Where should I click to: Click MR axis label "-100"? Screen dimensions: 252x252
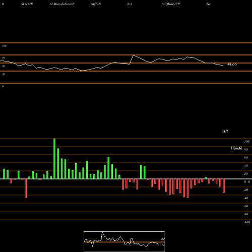click(247, 222)
